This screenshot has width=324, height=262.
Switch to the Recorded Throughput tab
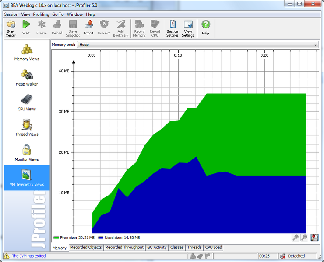coord(124,247)
